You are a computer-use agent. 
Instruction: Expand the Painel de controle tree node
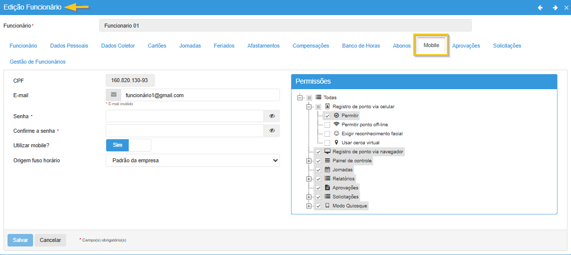coord(309,161)
